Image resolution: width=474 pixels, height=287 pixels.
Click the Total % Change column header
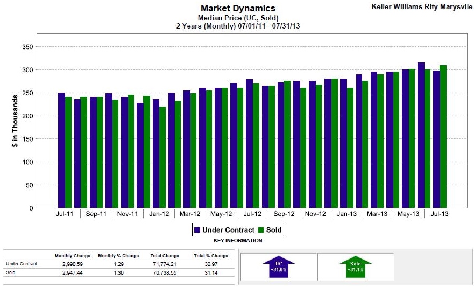[x=211, y=256]
